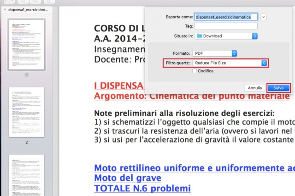295x196 pixels.
Task: Click the Formato: label
Action: coord(181,53)
